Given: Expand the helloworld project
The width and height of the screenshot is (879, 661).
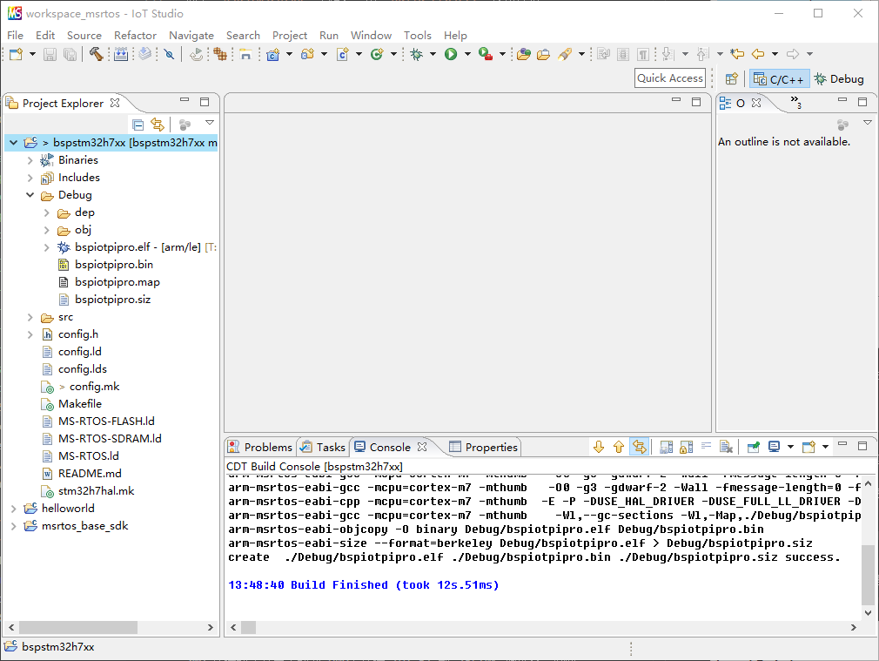Looking at the screenshot, I should pos(13,509).
